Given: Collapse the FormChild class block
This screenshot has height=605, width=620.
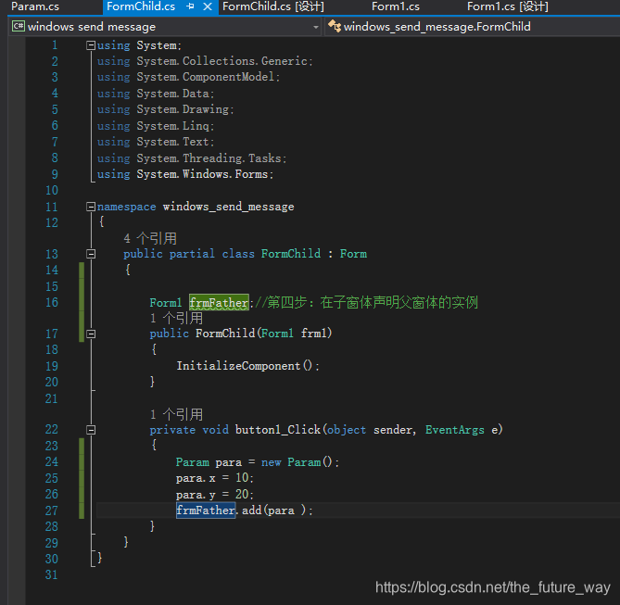Looking at the screenshot, I should pyautogui.click(x=91, y=254).
